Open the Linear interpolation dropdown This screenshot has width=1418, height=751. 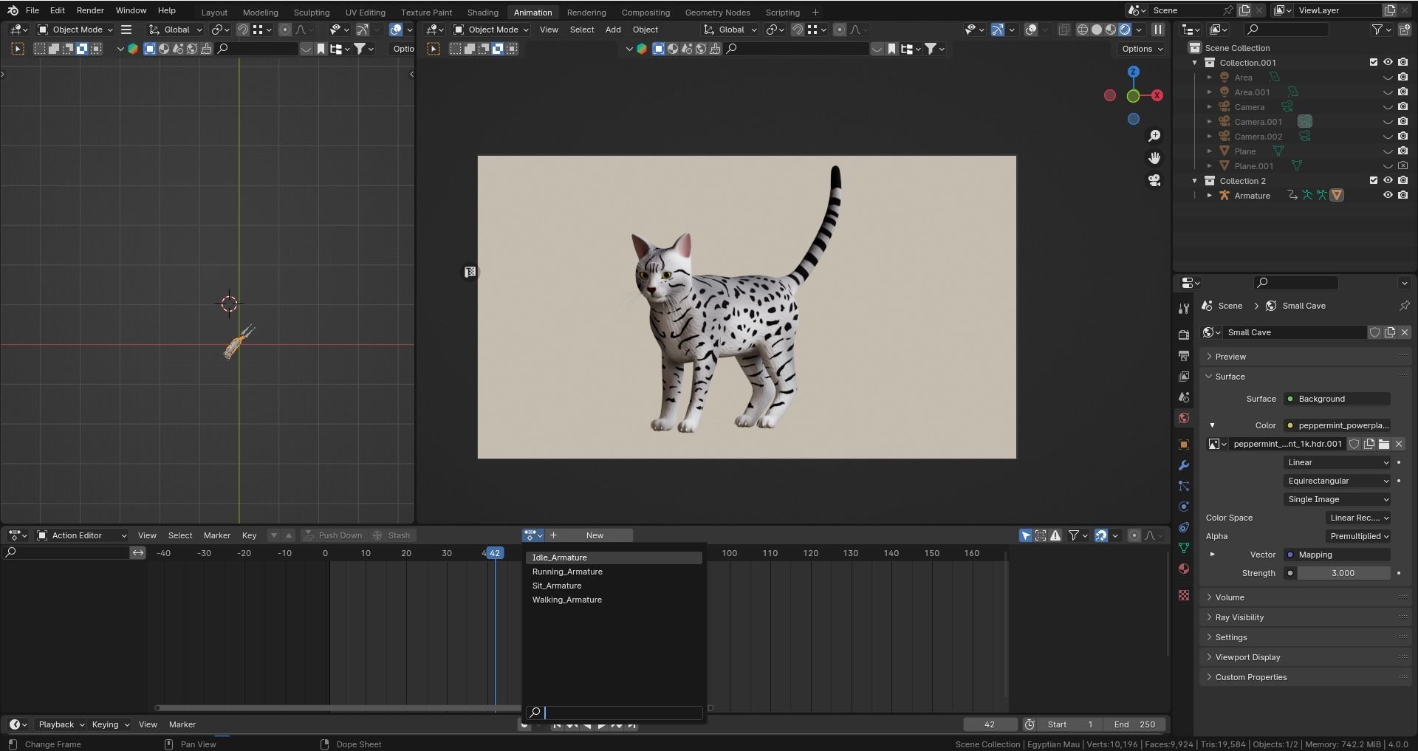tap(1337, 462)
